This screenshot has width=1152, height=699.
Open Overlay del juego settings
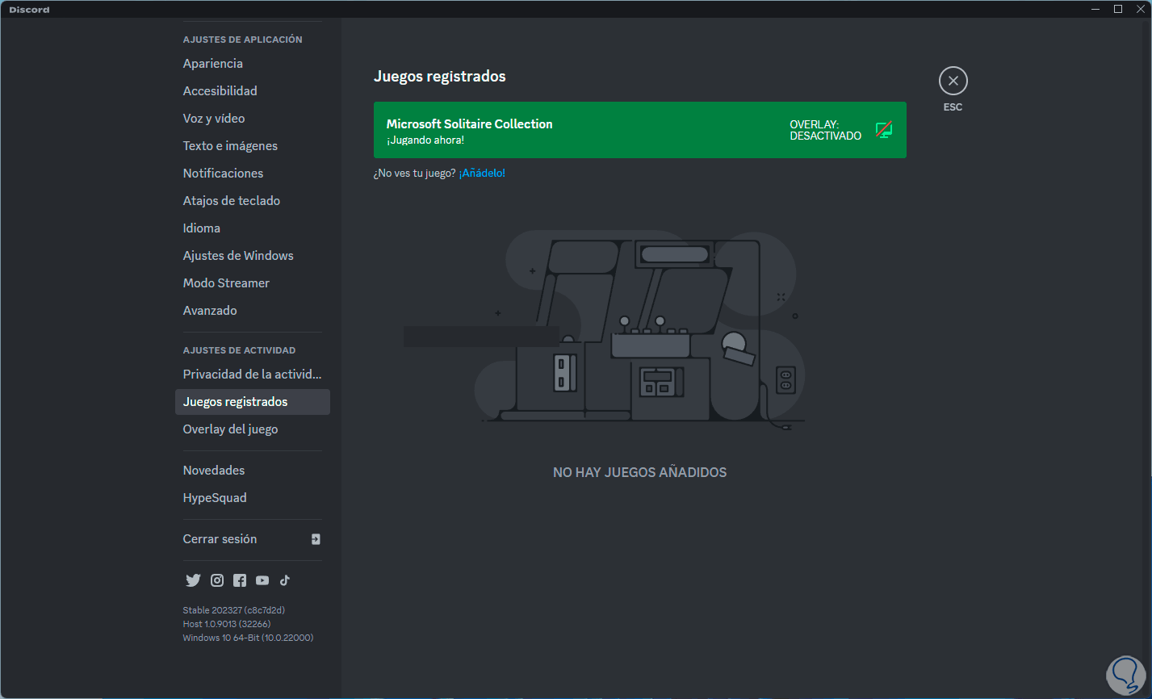(x=252, y=429)
